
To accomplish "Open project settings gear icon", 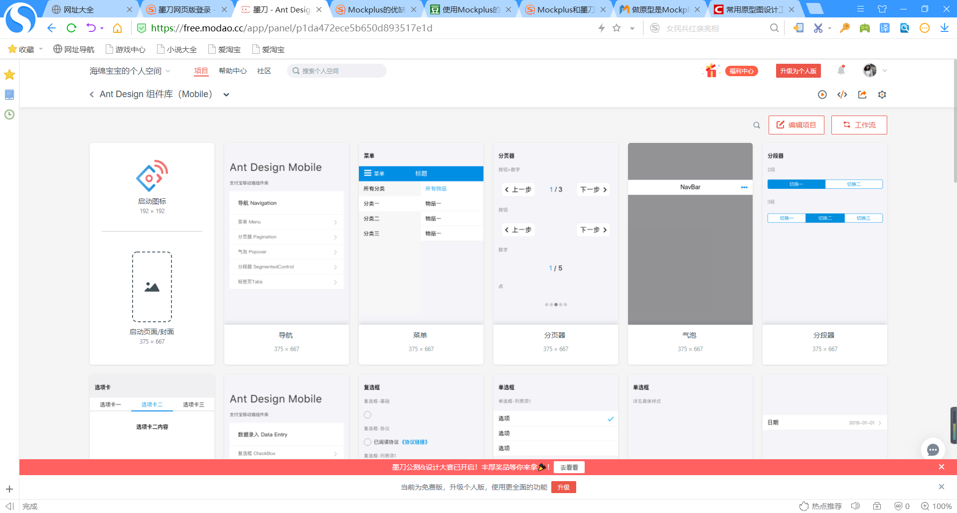I will tap(882, 95).
